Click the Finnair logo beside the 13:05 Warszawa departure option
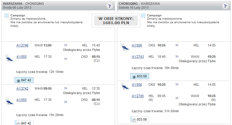The height and width of the screenshot is (125, 232). pyautogui.click(x=10, y=58)
